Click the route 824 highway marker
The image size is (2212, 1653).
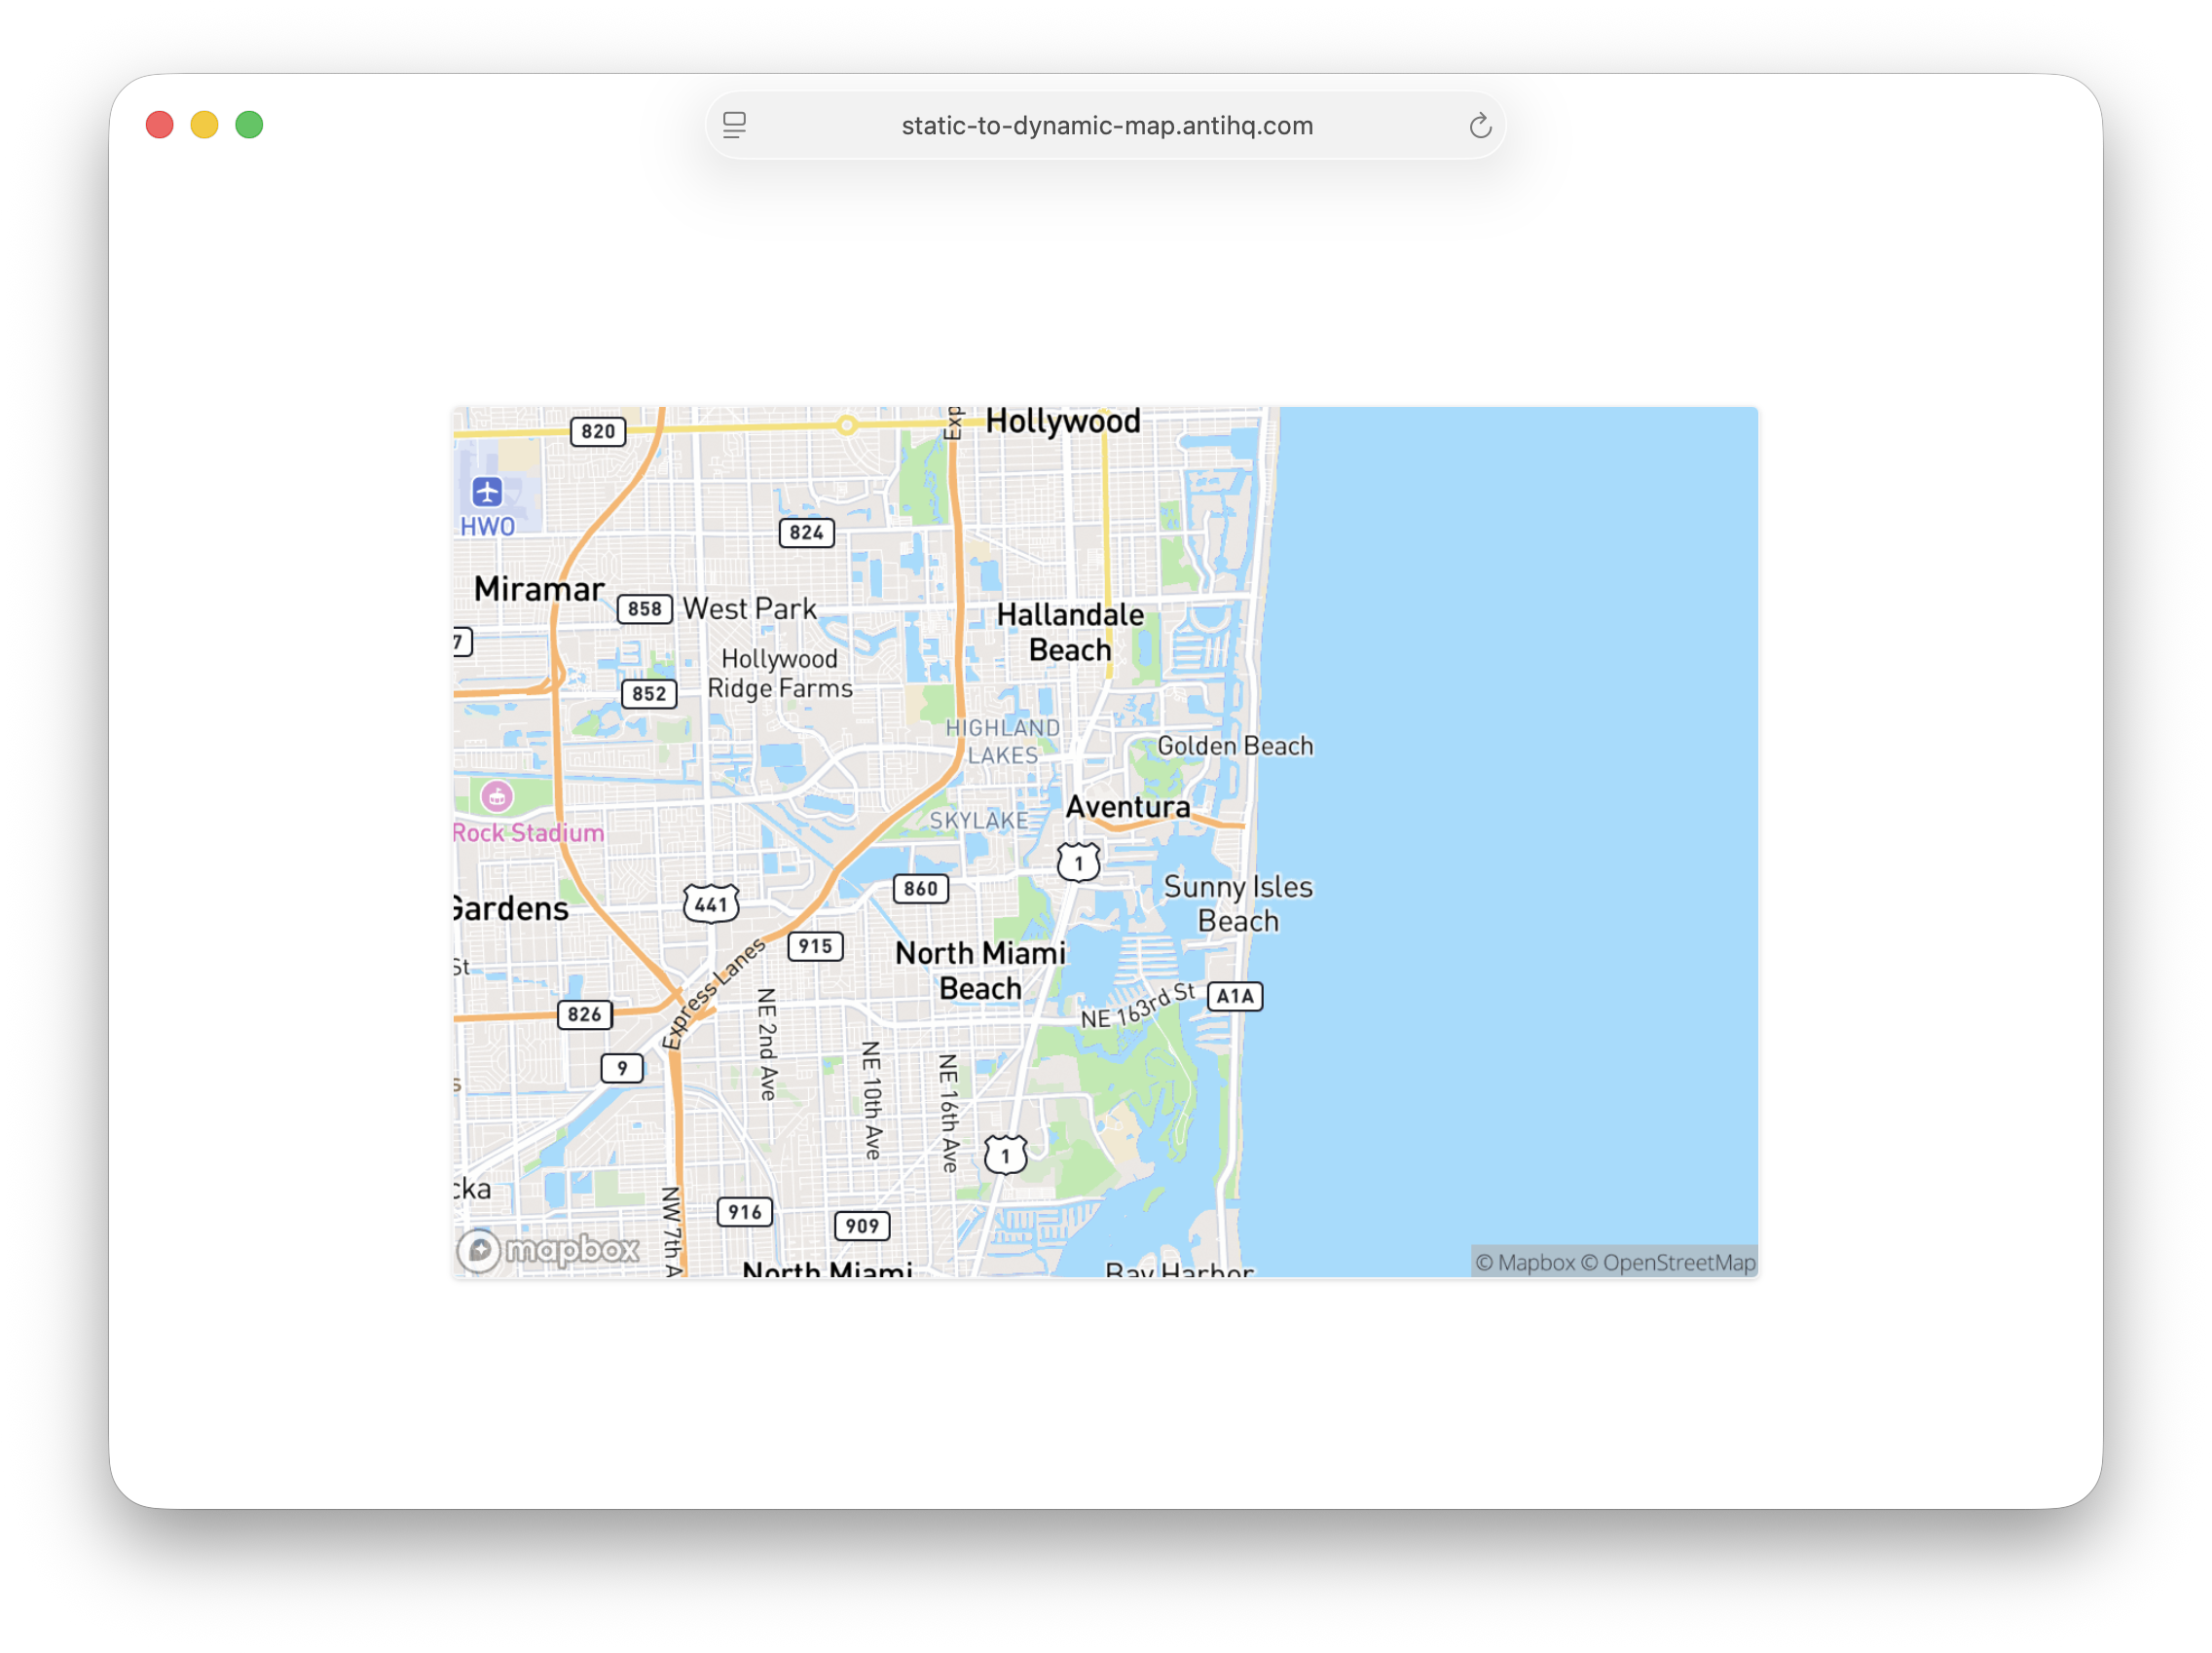click(806, 532)
